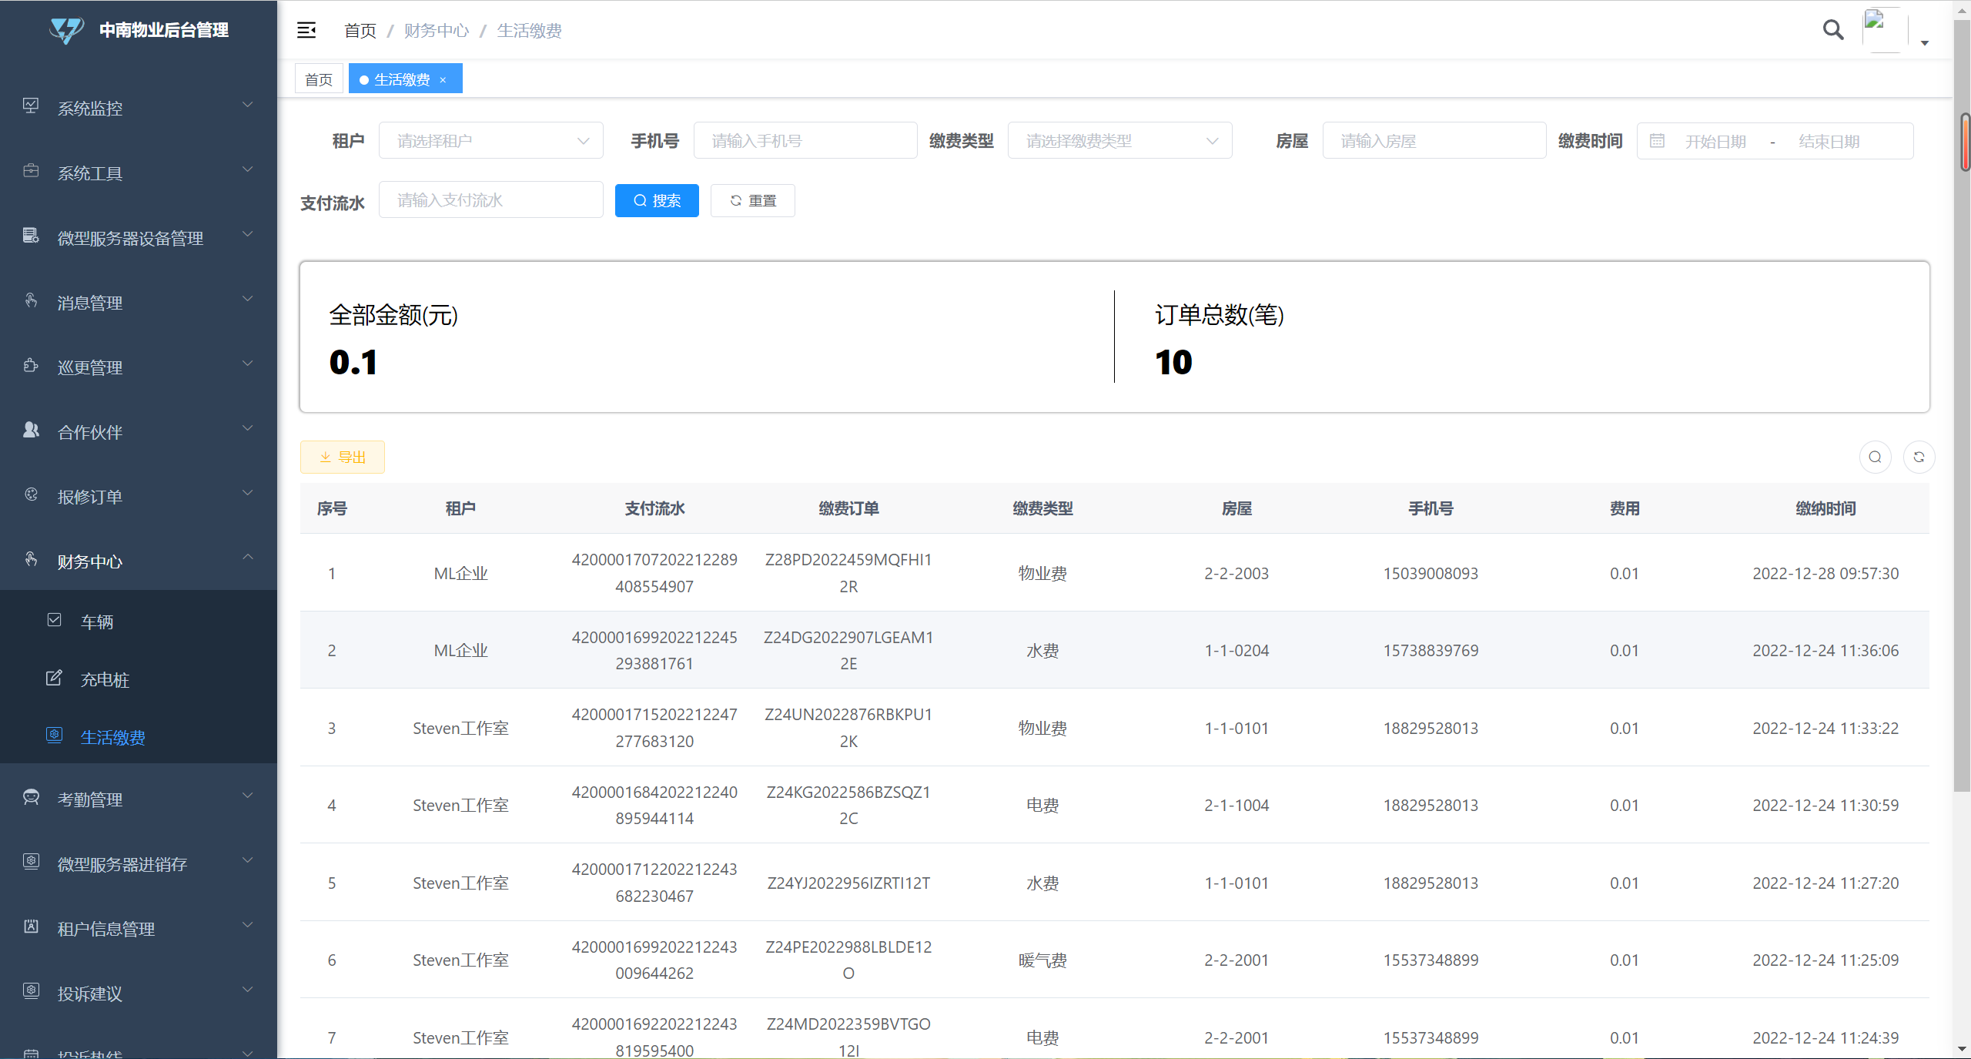Click ML企业 tenant in row 1
The height and width of the screenshot is (1059, 1971).
(x=460, y=573)
